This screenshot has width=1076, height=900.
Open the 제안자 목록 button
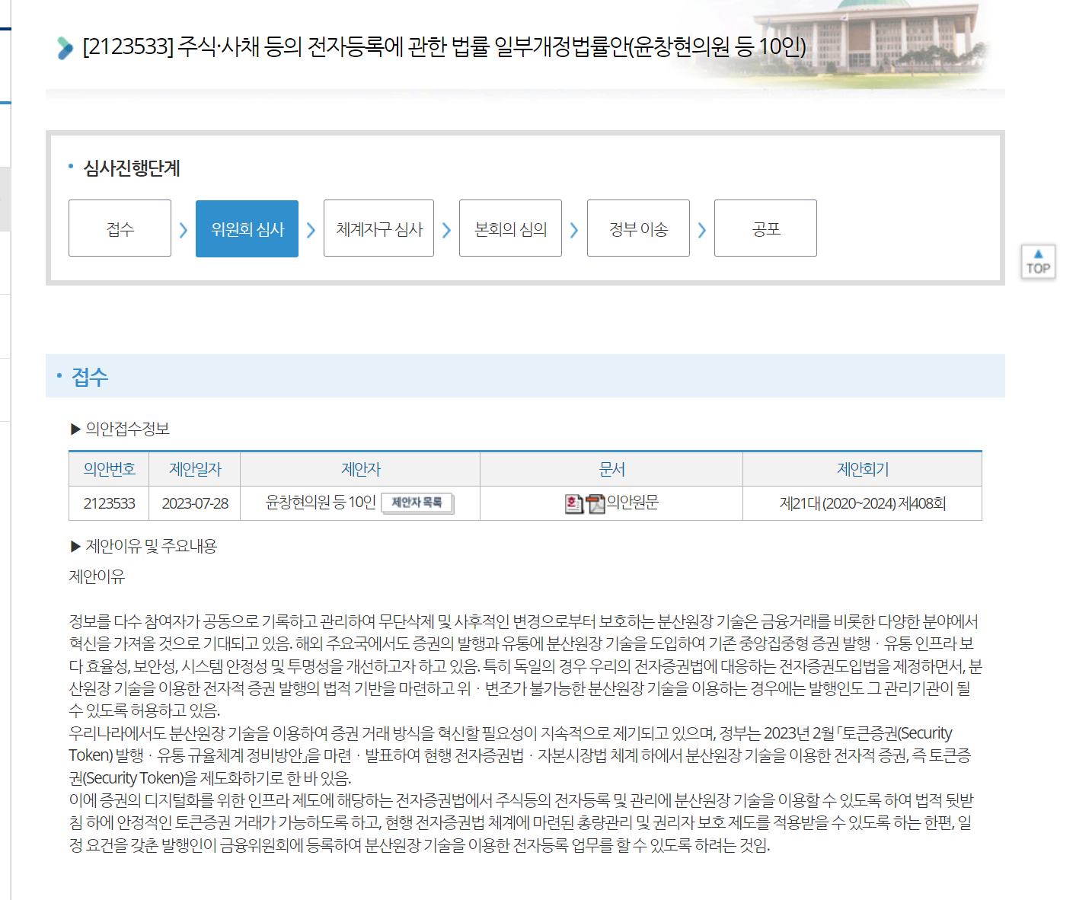click(417, 503)
